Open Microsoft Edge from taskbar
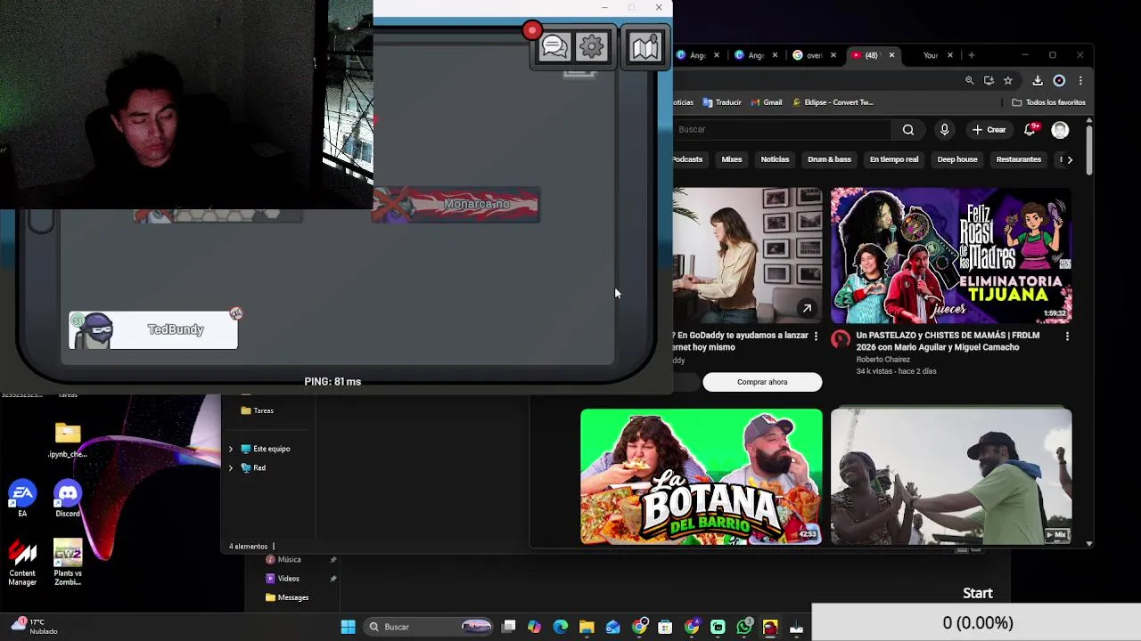 point(561,627)
